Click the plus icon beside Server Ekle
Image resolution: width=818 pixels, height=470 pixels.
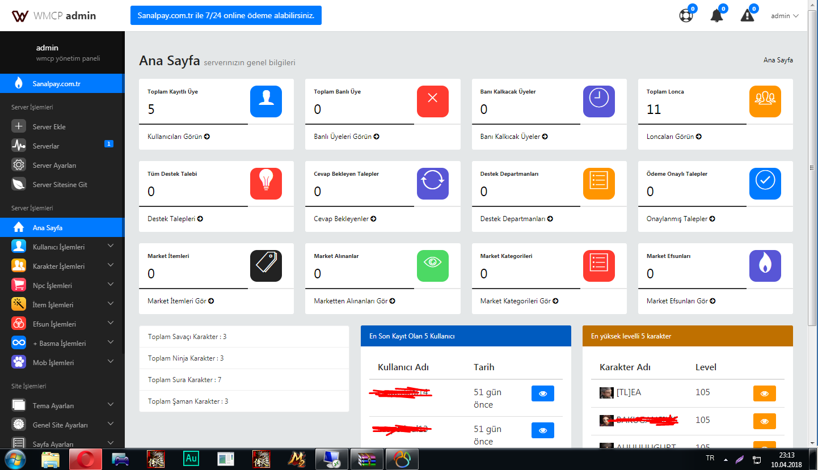(x=19, y=126)
